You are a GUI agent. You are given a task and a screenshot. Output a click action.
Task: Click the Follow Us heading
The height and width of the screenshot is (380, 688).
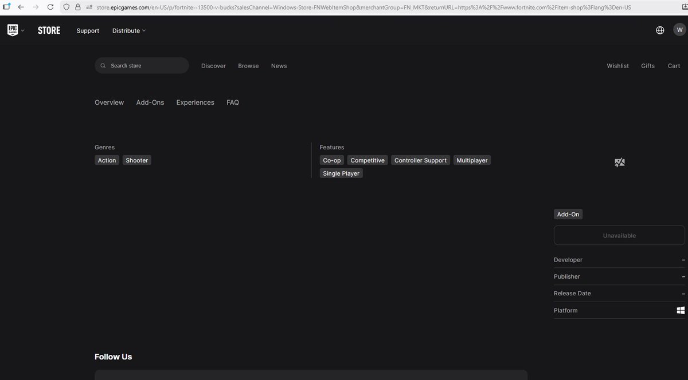[114, 357]
